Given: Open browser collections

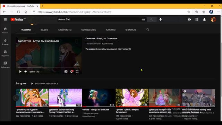Looking at the screenshot, I should coord(204,12).
